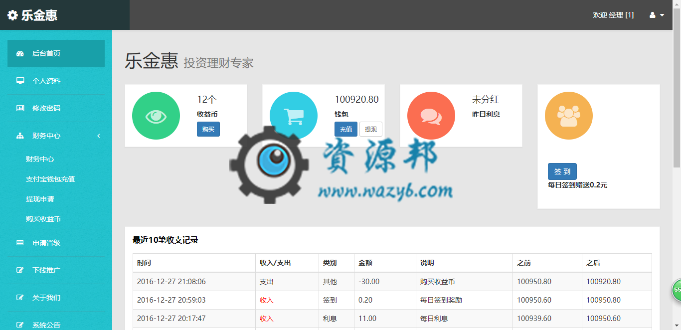
Task: Click the table icon next to 申请晋级
Action: [x=20, y=243]
